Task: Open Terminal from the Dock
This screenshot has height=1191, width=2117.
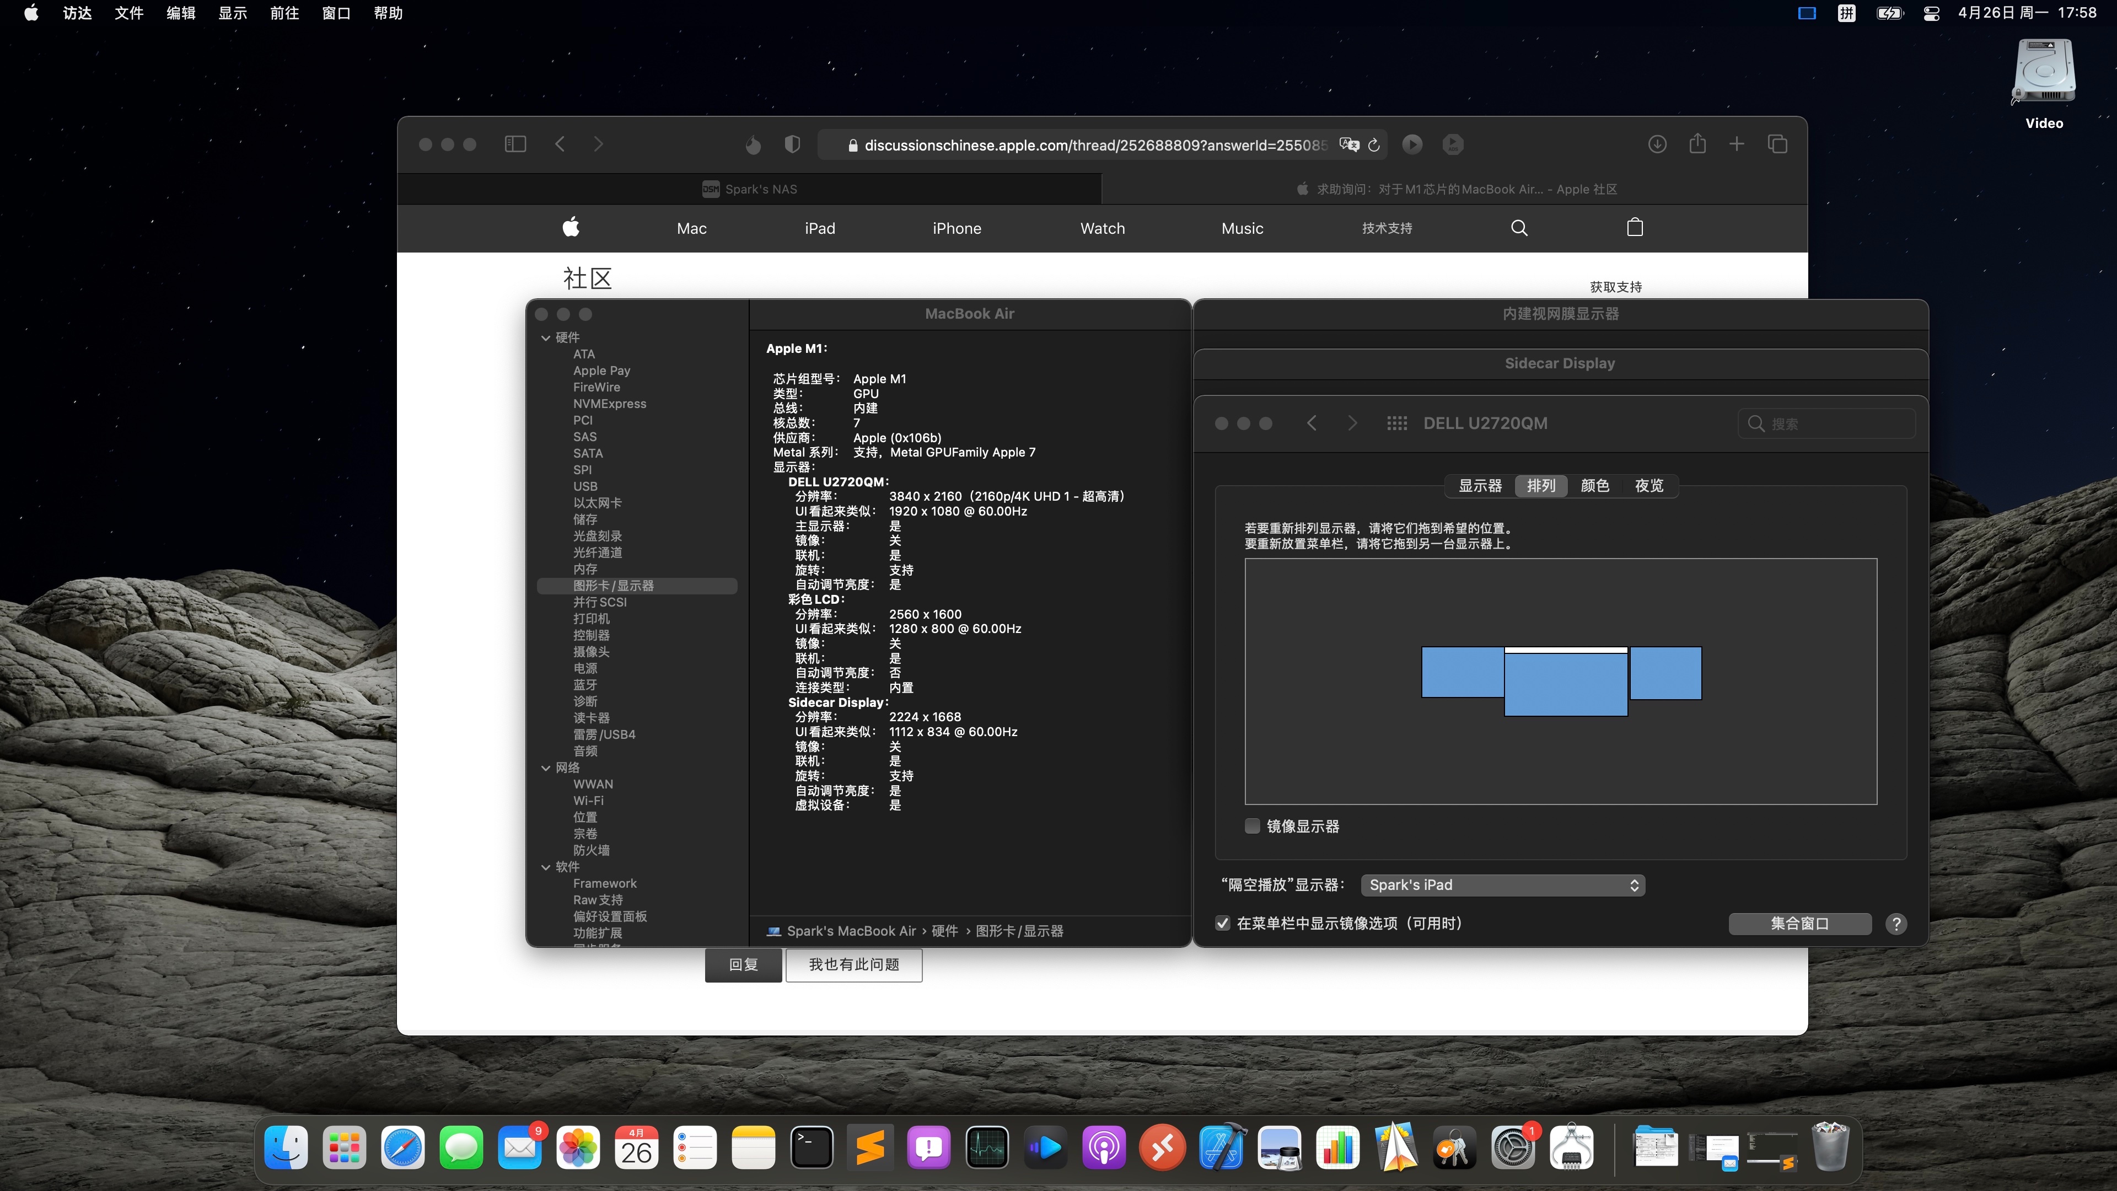Action: pyautogui.click(x=811, y=1147)
